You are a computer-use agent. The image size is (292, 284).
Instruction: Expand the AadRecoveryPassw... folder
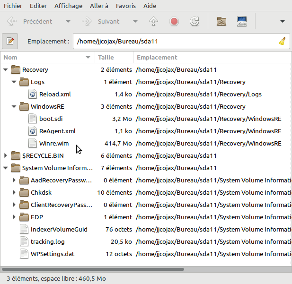(x=14, y=180)
